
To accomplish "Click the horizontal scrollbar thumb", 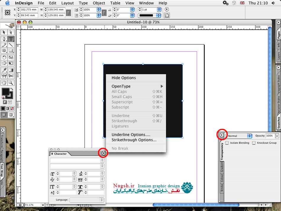I will tap(196, 205).
